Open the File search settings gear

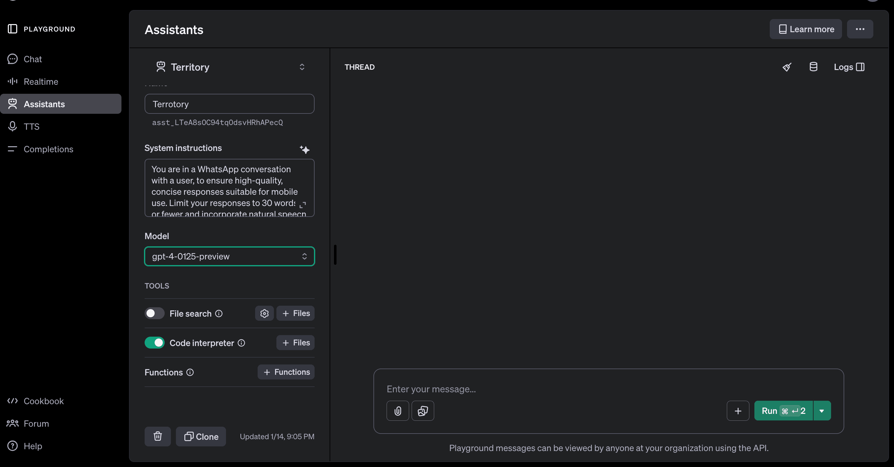[264, 314]
